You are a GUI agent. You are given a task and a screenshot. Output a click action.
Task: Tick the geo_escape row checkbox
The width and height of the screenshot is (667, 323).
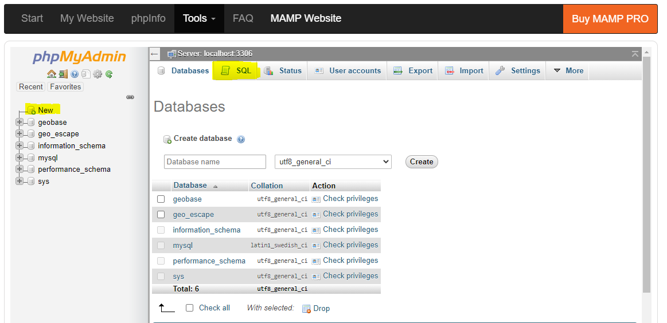[161, 214]
